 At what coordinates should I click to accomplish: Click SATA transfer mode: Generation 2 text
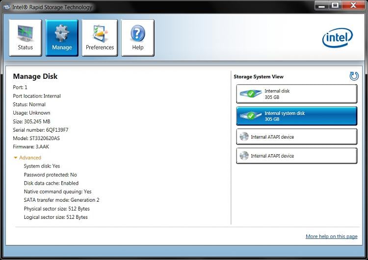(x=61, y=200)
